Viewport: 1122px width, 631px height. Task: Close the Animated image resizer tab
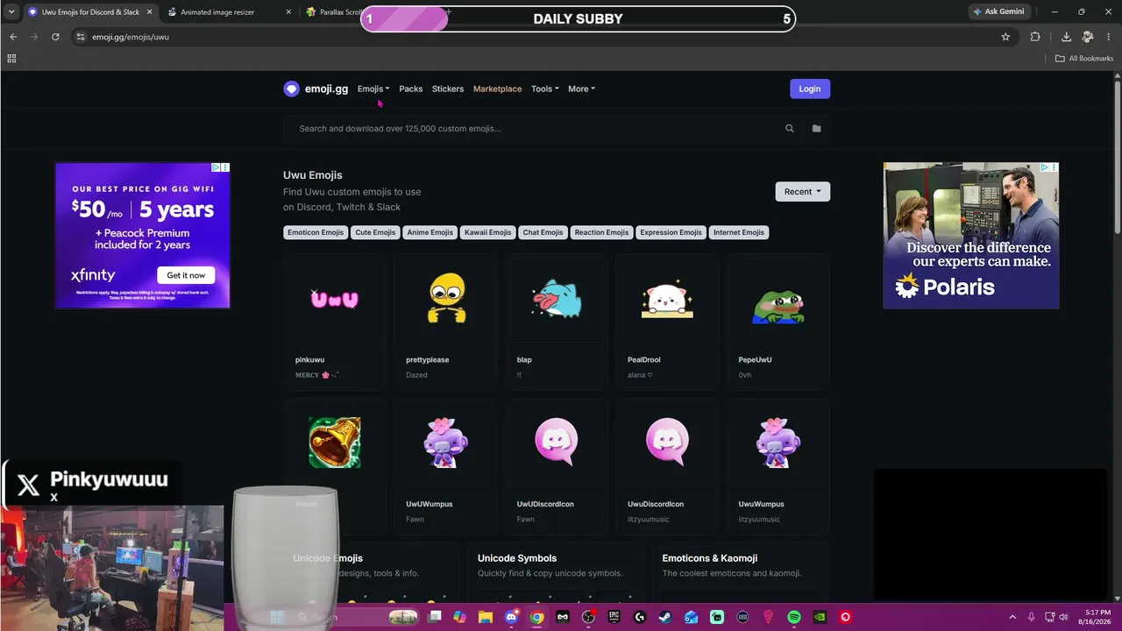coord(289,12)
